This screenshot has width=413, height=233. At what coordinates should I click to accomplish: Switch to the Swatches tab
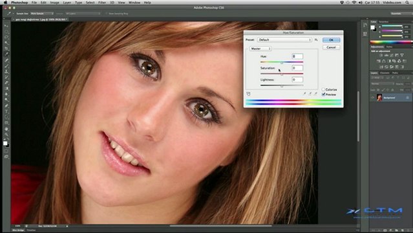coord(383,21)
